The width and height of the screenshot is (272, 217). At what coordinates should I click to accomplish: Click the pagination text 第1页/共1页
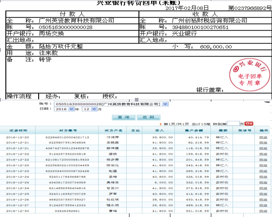176,124
